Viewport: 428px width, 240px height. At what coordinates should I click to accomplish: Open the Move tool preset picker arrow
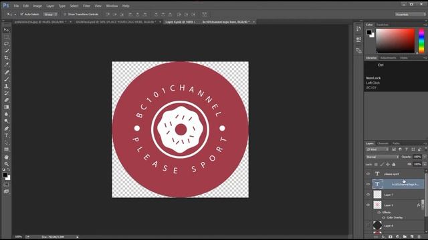tap(15, 14)
